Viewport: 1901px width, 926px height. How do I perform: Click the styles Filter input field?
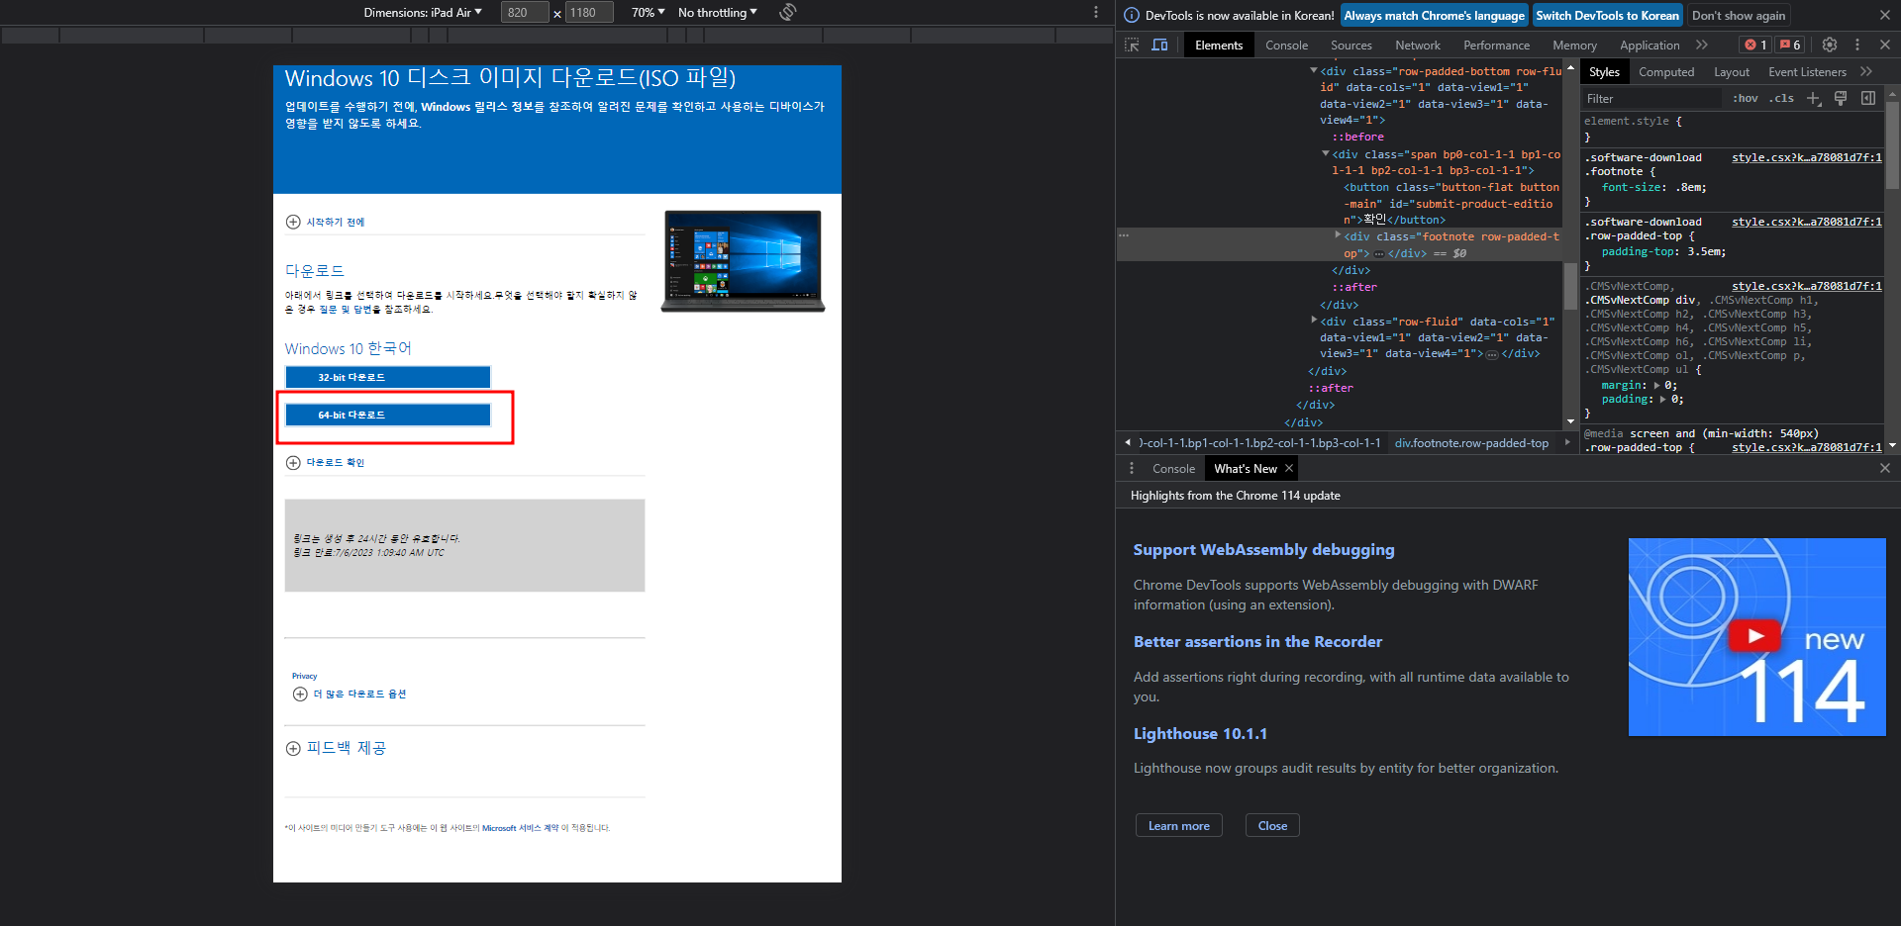point(1651,99)
